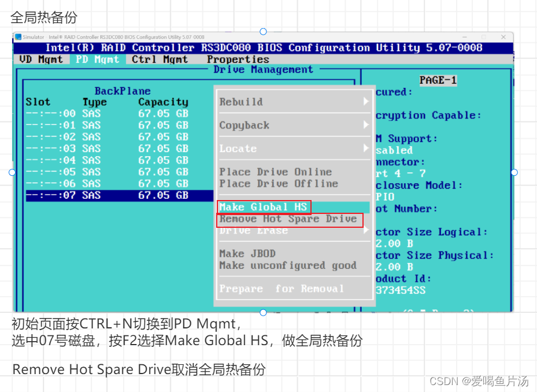Viewport: 537px width, 392px height.
Task: Click the Type column header
Action: pos(95,102)
